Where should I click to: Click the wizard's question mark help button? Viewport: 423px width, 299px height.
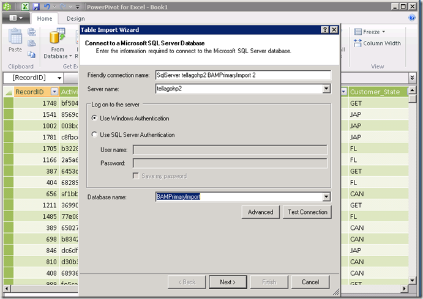tap(325, 29)
